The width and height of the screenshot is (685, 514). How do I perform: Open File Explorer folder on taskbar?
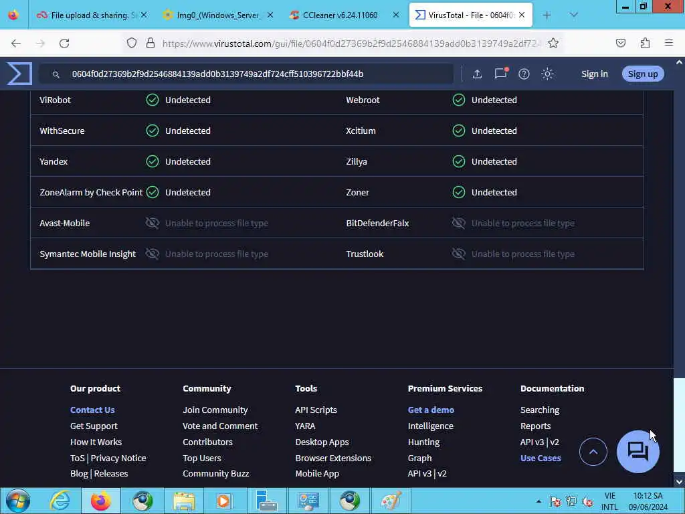click(184, 501)
